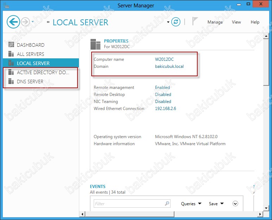Screen dimensions: 272x220
Task: Click the 'Remote Desktop' label
Action: [x=109, y=95]
